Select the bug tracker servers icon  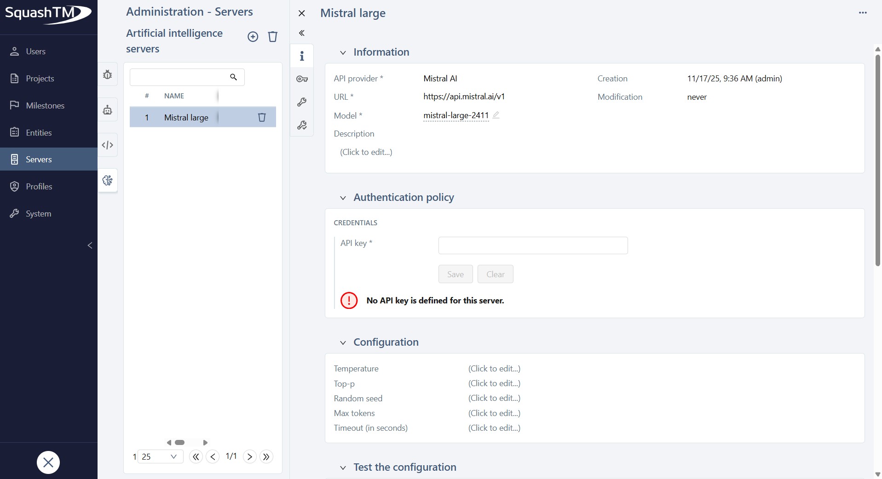(107, 74)
